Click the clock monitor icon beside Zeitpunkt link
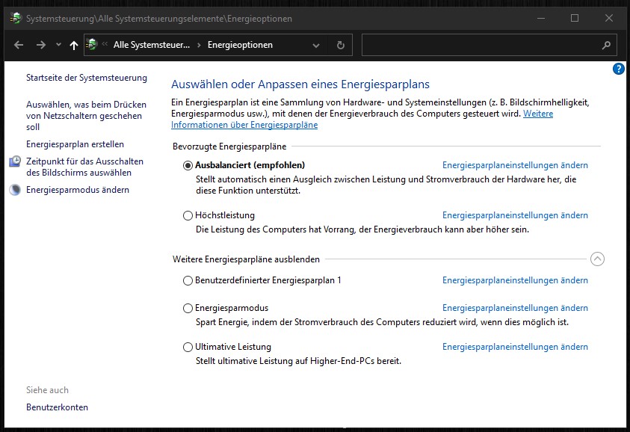 (x=15, y=161)
